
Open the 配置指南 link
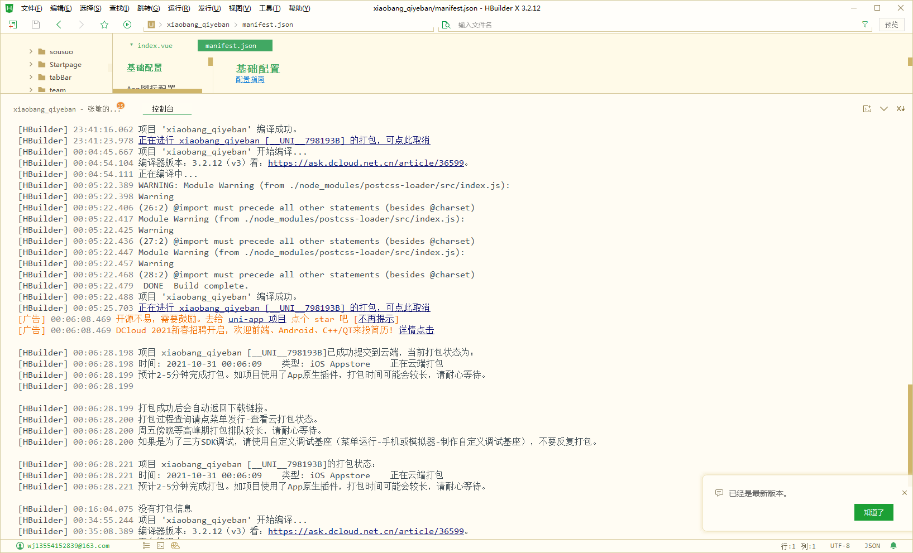pyautogui.click(x=250, y=80)
